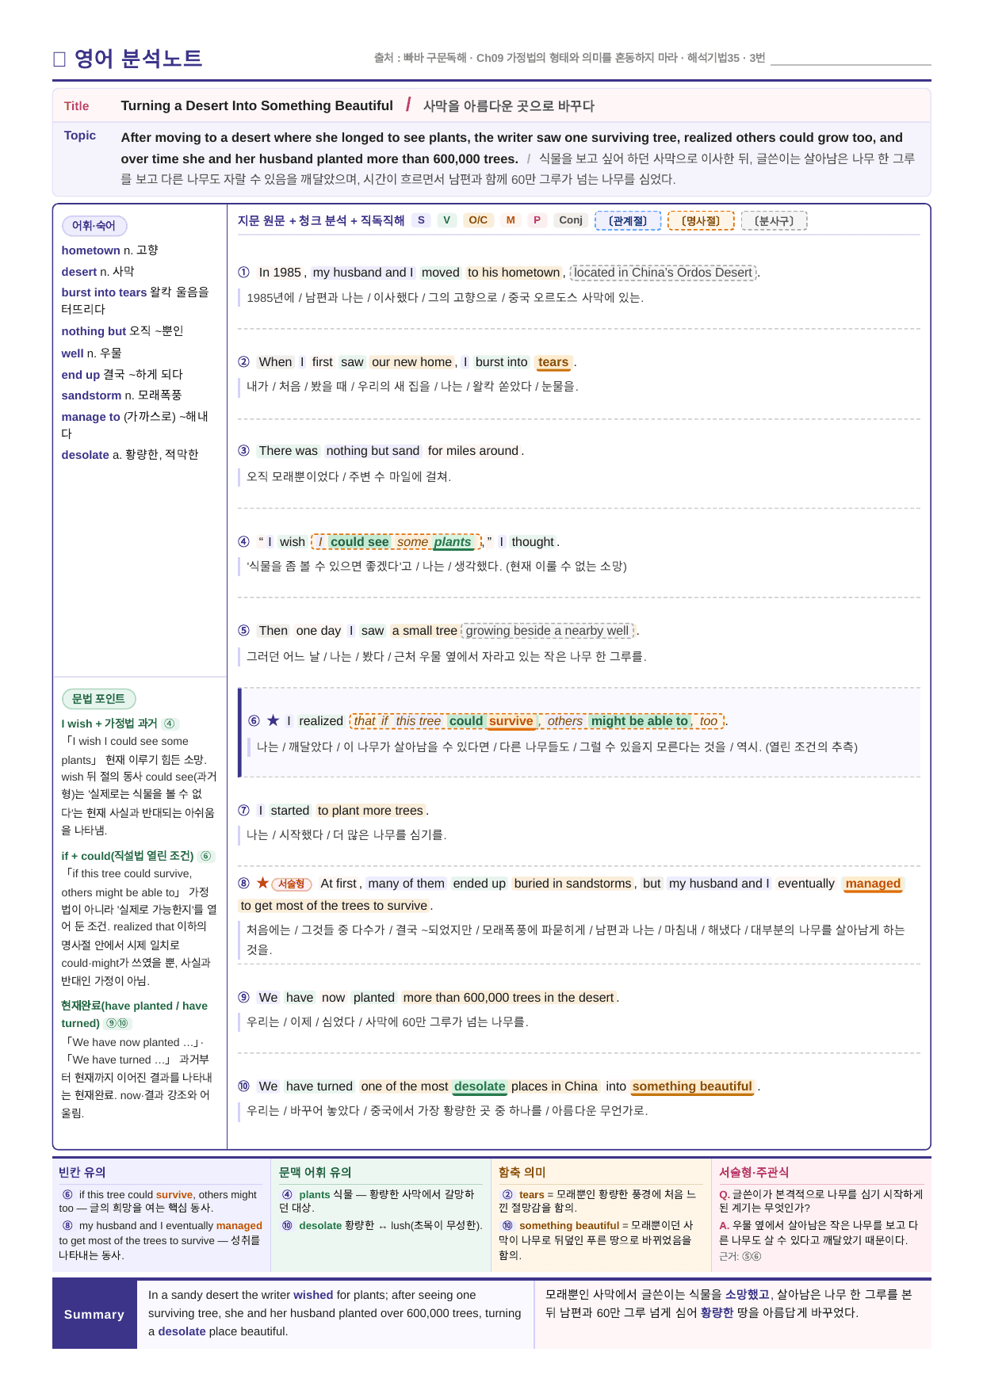Image resolution: width=983 pixels, height=1390 pixels.
Task: Click vocabulary entry 'well n. 우물'
Action: click(92, 353)
